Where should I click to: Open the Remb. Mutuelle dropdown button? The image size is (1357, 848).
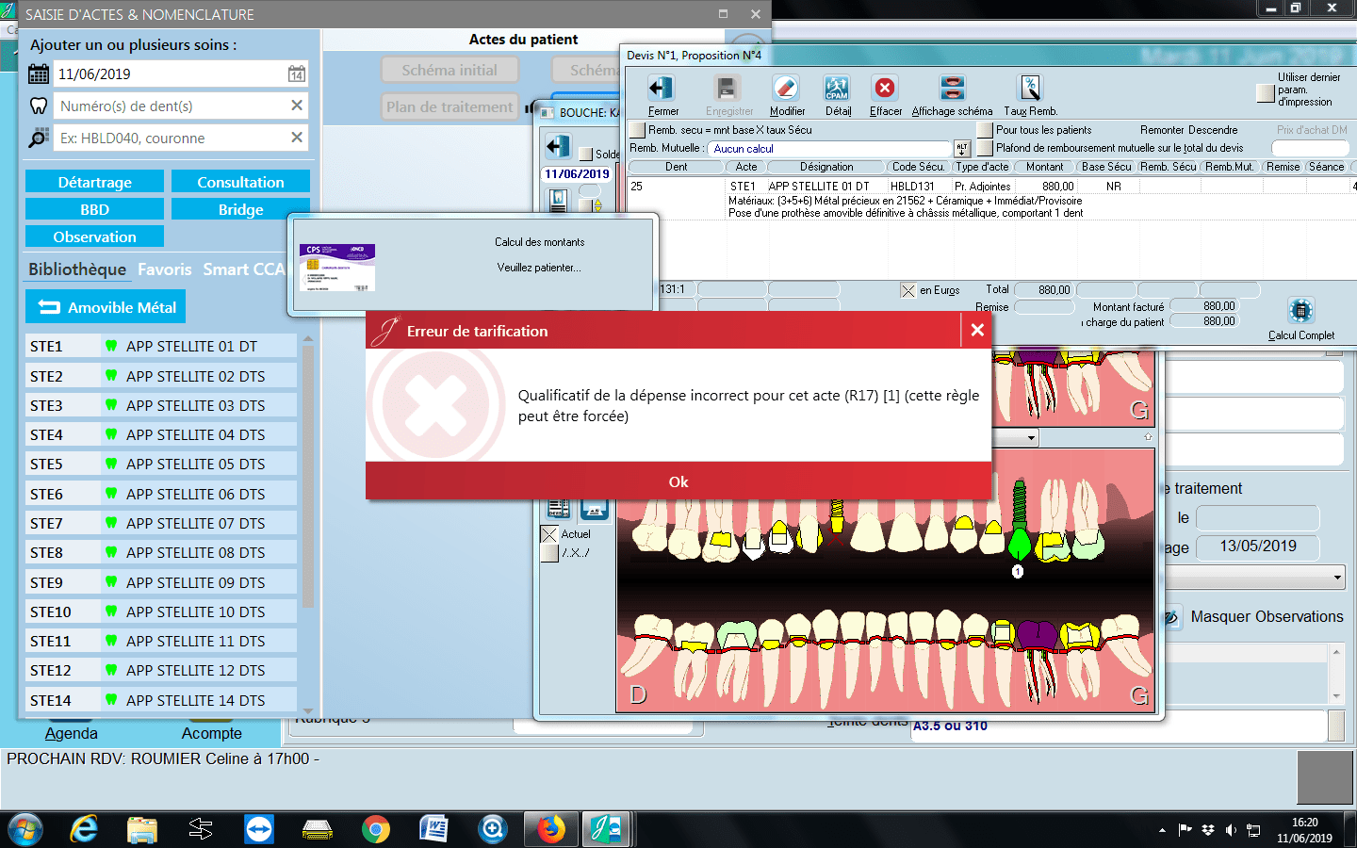coord(962,149)
